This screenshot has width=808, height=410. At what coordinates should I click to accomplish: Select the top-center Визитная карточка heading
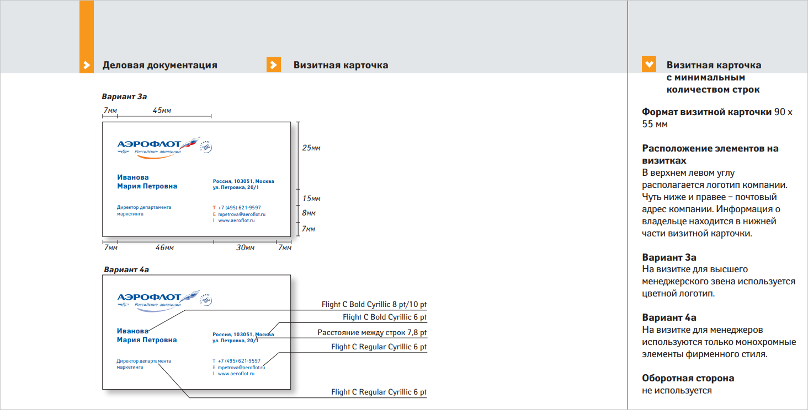(341, 65)
